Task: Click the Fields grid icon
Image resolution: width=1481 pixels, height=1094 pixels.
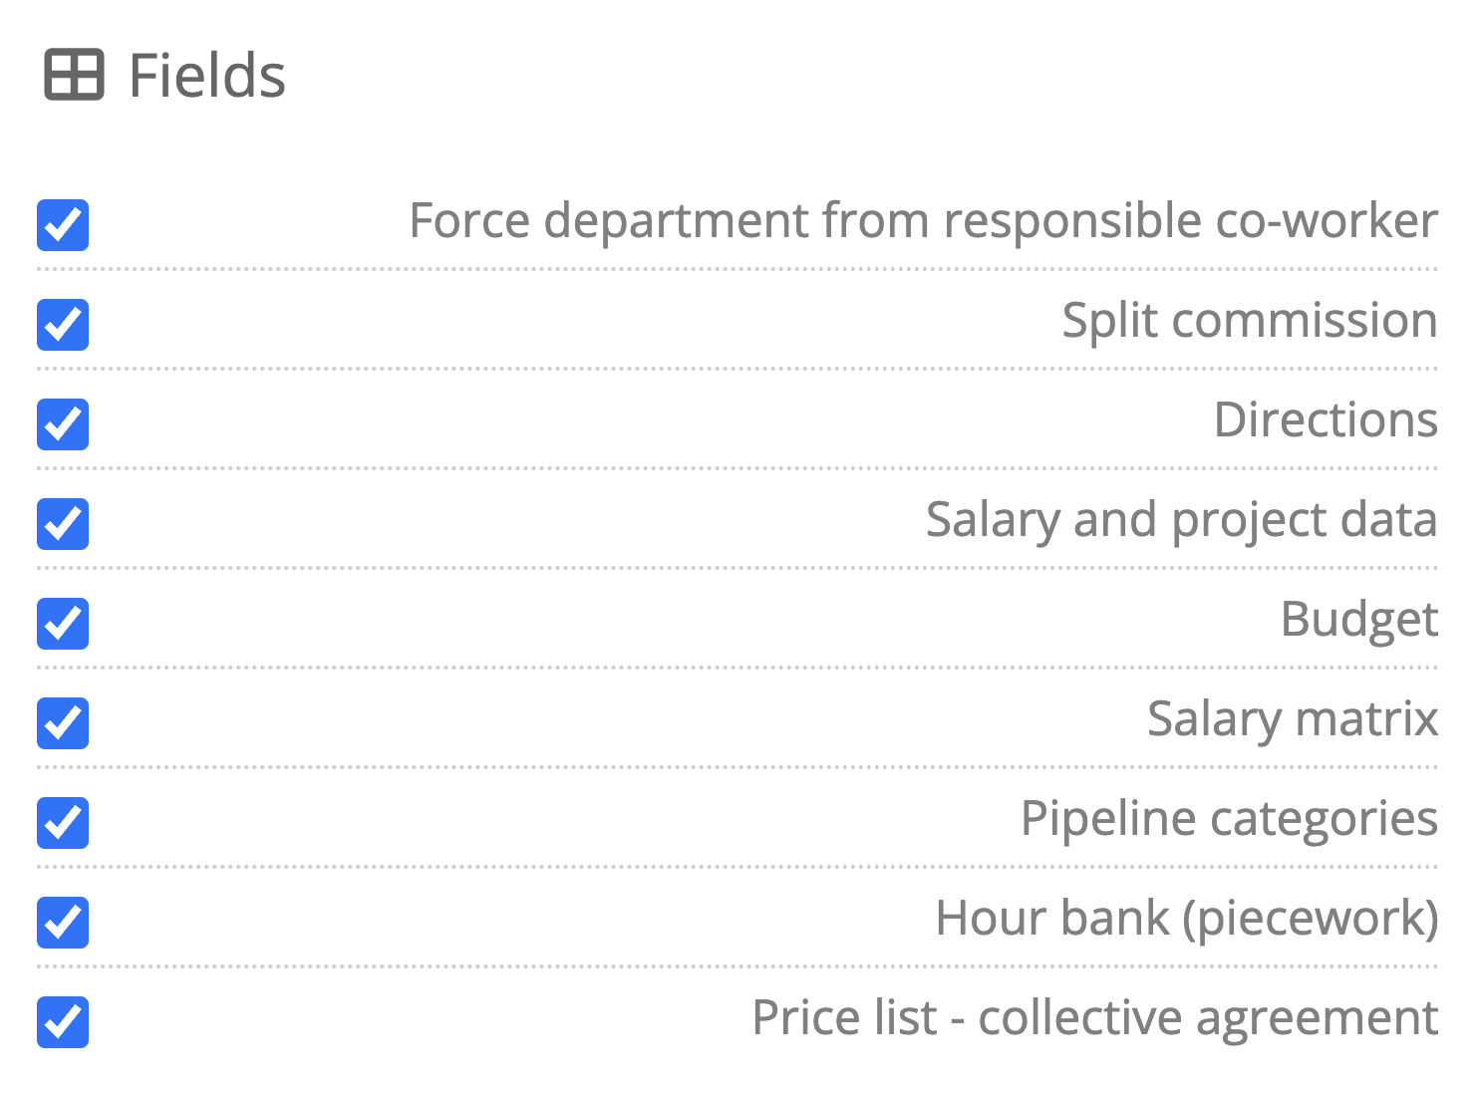Action: (74, 75)
